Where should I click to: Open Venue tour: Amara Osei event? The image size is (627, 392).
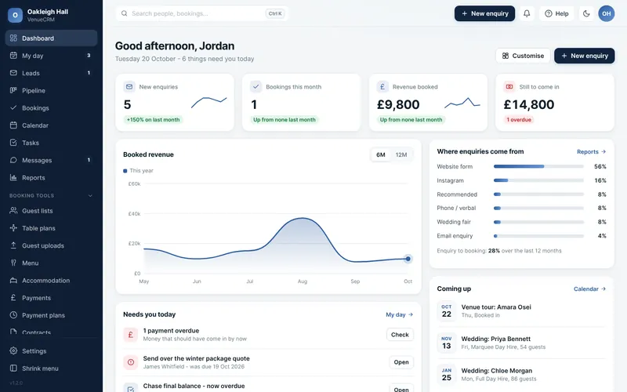[x=521, y=310]
